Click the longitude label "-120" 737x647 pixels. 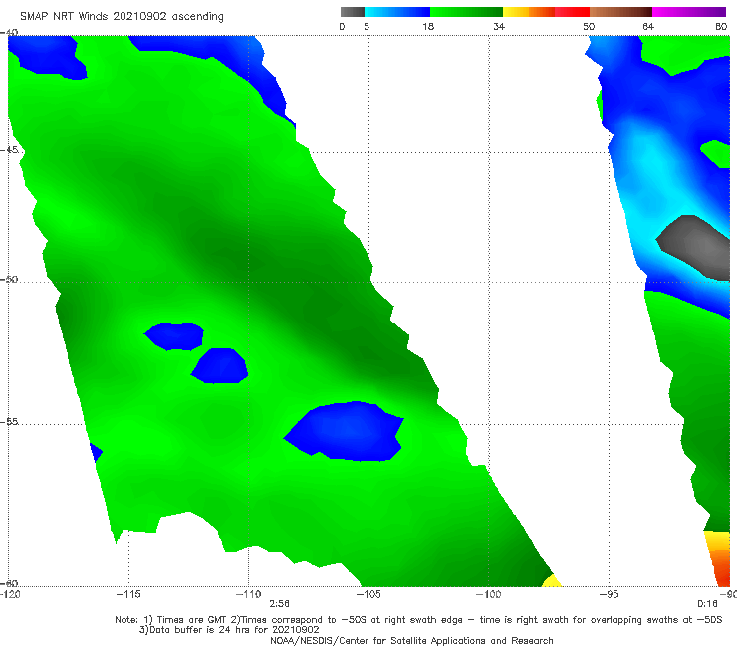coord(10,594)
